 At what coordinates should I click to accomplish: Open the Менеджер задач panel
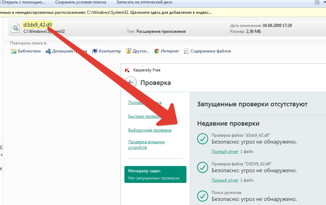tap(155, 174)
